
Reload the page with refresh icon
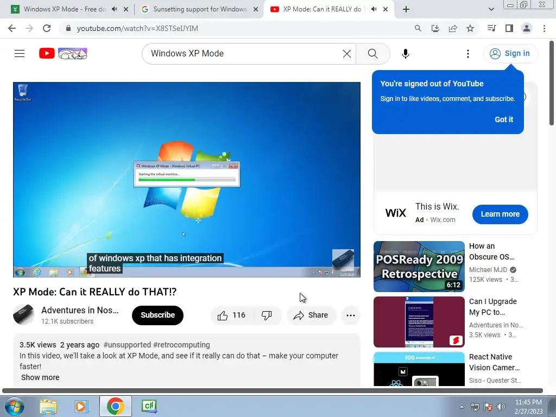coord(47,28)
